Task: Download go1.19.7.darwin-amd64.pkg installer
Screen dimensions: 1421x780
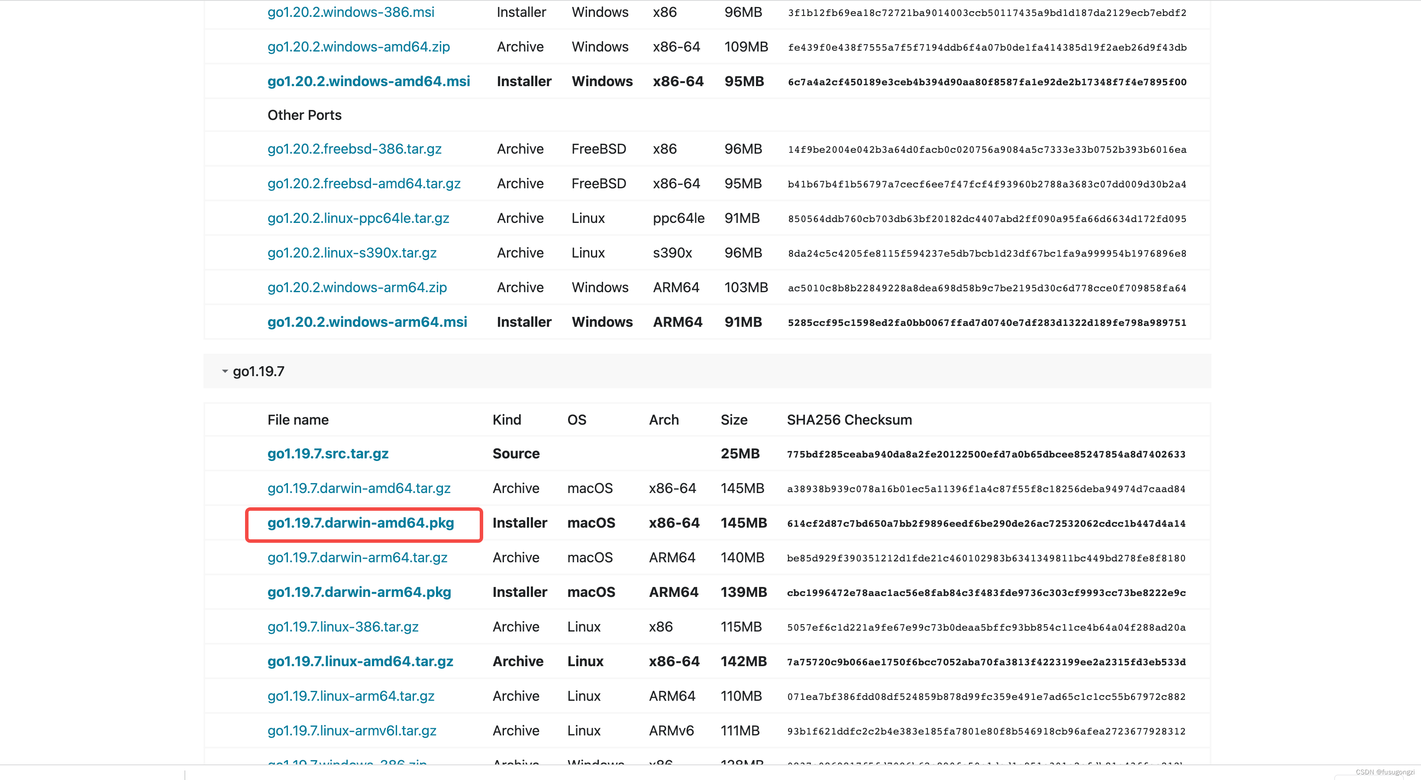Action: click(360, 523)
